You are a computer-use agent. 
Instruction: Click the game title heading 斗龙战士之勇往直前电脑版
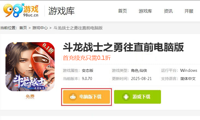(123, 47)
